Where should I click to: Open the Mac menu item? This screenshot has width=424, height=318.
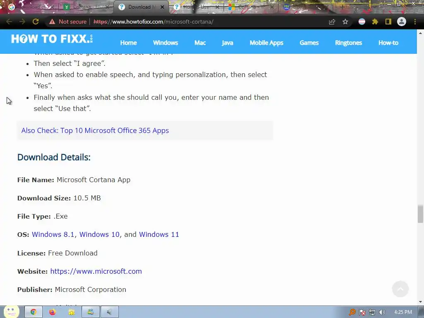(x=200, y=43)
